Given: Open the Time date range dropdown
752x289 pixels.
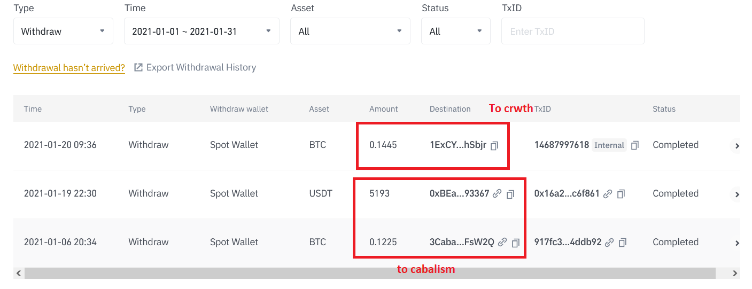Looking at the screenshot, I should (201, 31).
